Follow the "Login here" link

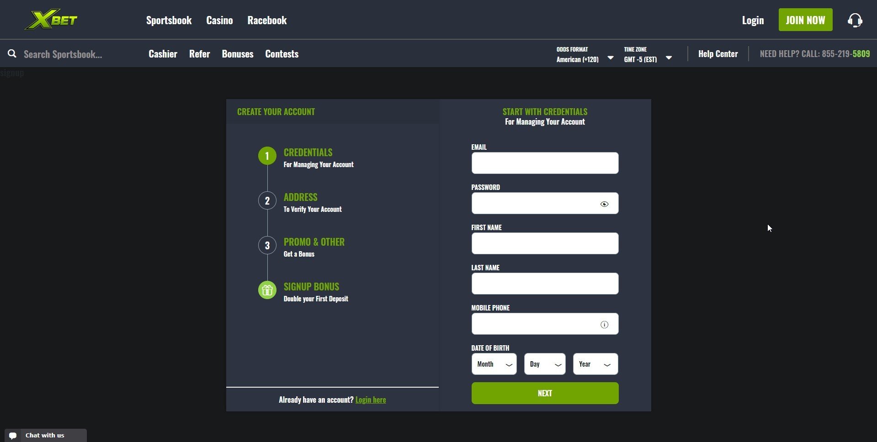371,400
